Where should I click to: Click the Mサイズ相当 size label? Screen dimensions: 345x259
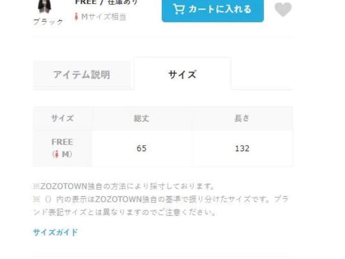coord(104,17)
